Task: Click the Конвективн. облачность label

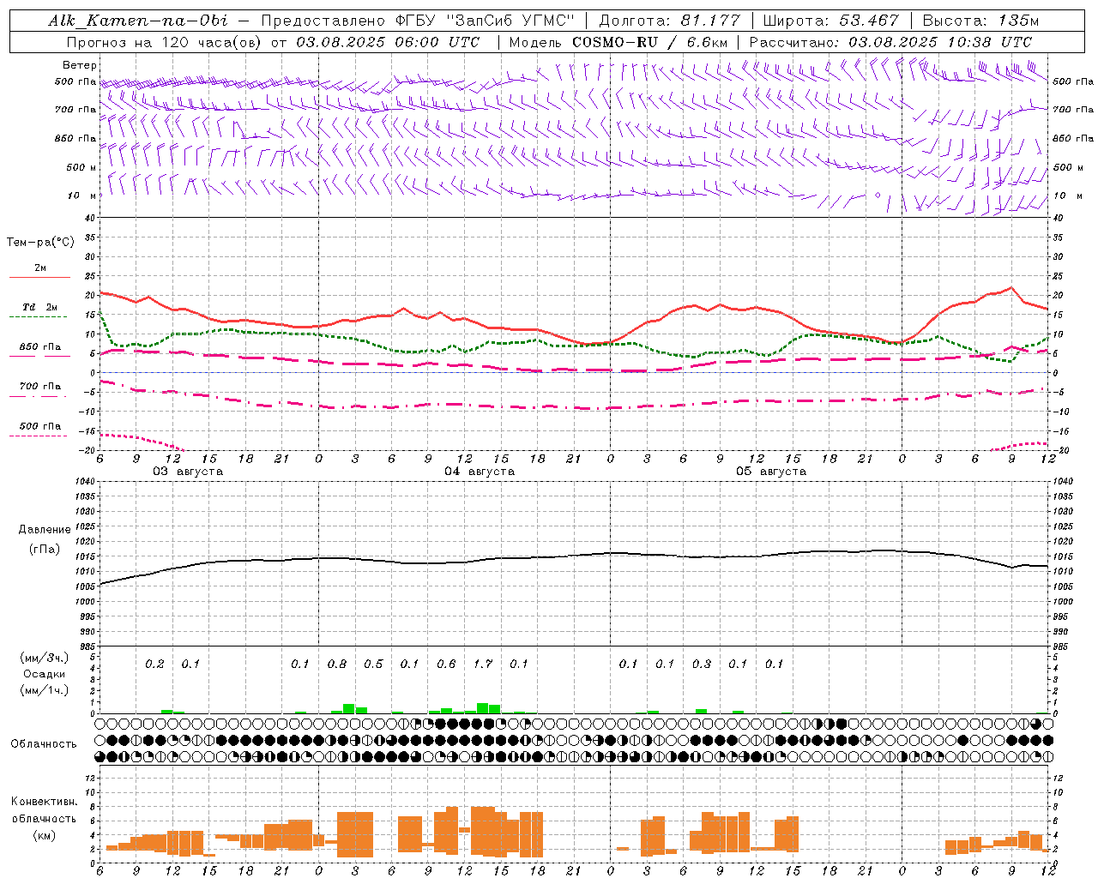Action: point(44,810)
